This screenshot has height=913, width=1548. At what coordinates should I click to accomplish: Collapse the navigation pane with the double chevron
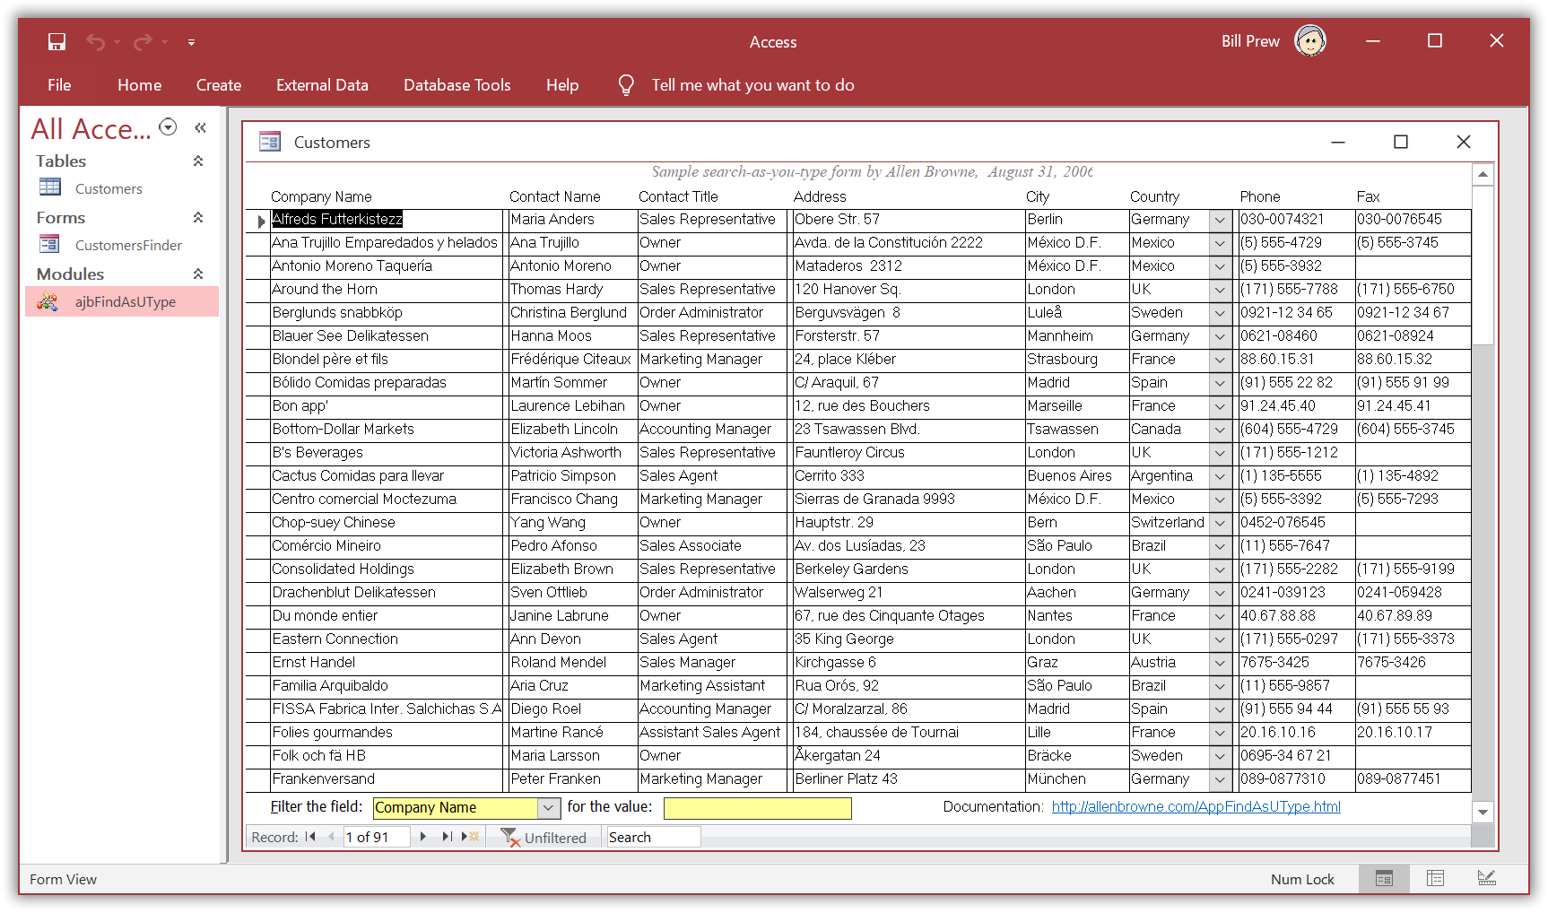[x=200, y=128]
